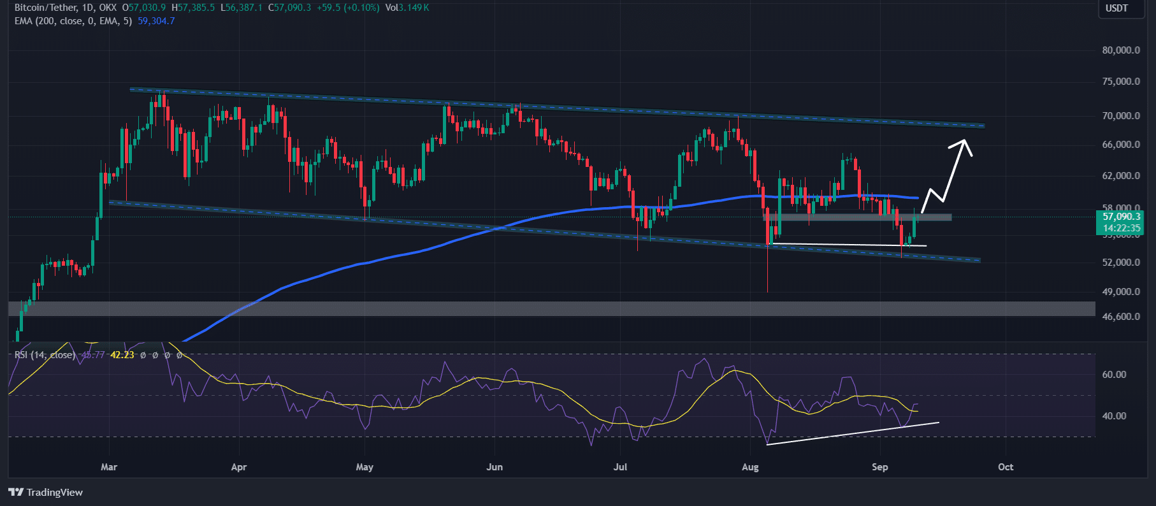Screen dimensions: 1156x506
Task: Click the high price H57,385.5 readout
Action: pos(193,8)
